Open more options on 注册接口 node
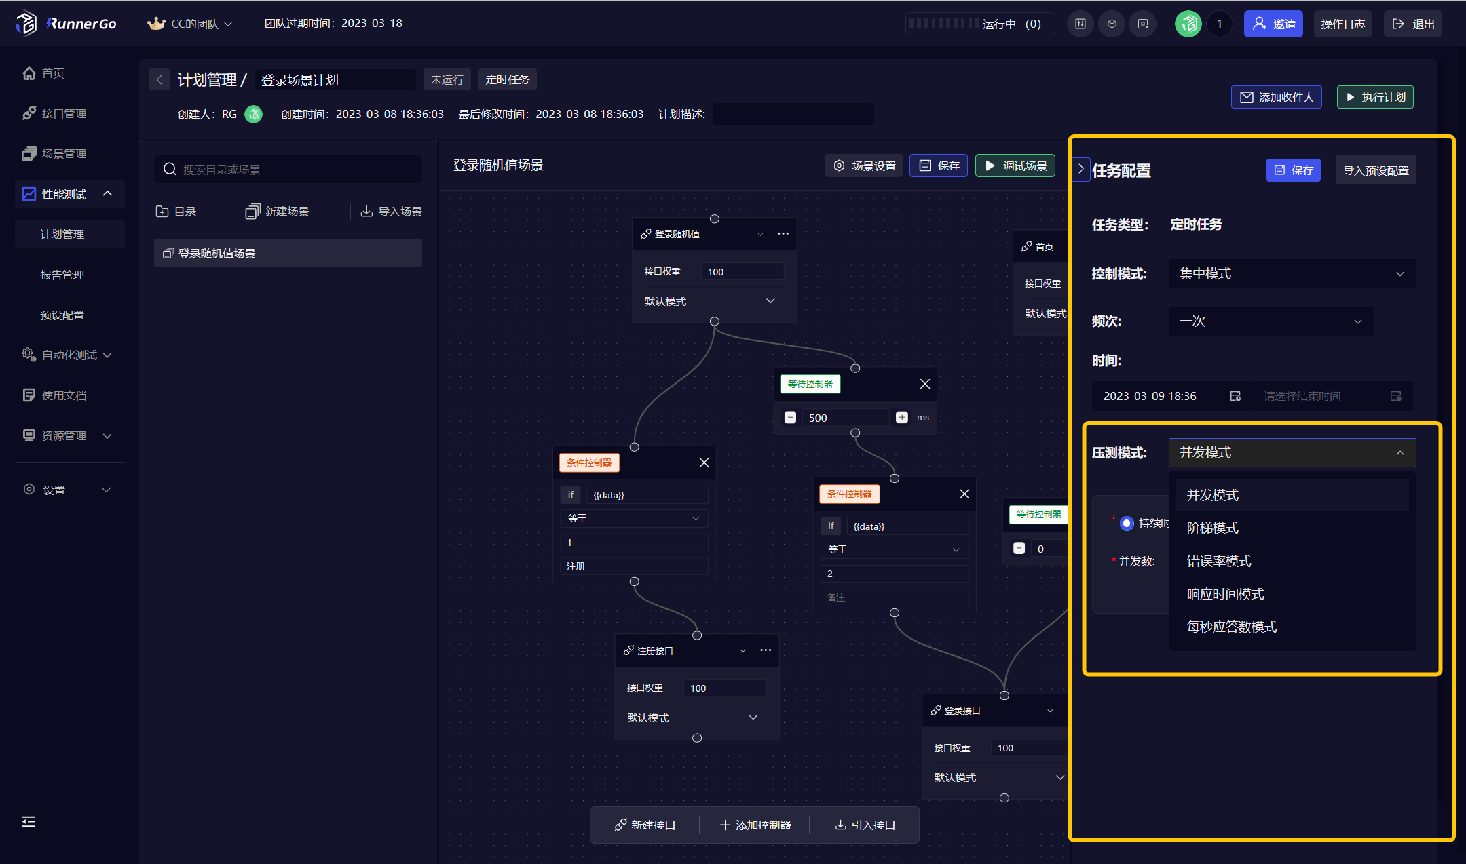Screen dimensions: 1466x864 pyautogui.click(x=766, y=650)
